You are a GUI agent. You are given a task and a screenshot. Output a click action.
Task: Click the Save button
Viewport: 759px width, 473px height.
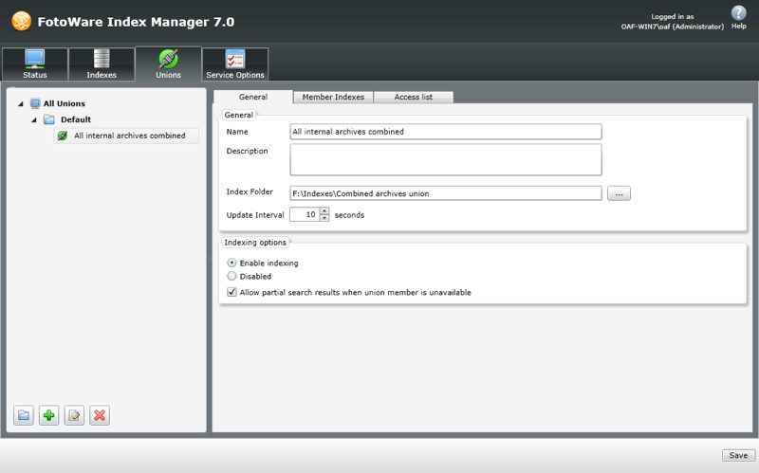tap(739, 455)
